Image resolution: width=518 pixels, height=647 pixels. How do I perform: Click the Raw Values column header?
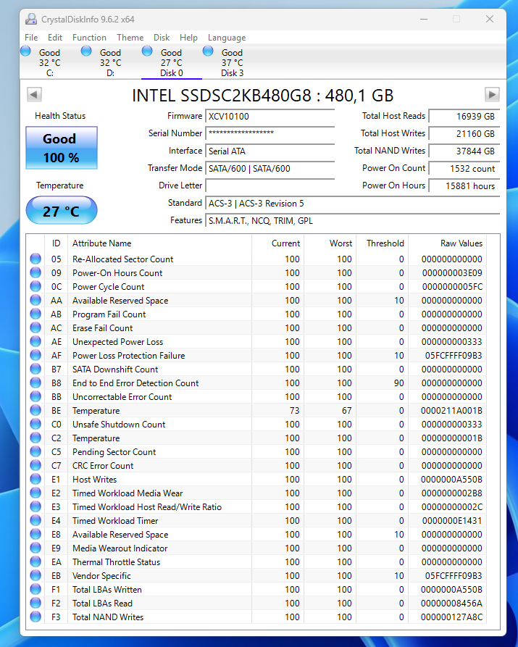pyautogui.click(x=448, y=243)
